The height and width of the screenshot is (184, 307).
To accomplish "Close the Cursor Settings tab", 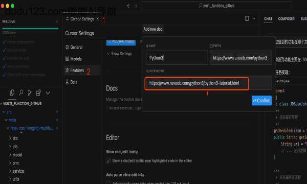I will 98,19.
